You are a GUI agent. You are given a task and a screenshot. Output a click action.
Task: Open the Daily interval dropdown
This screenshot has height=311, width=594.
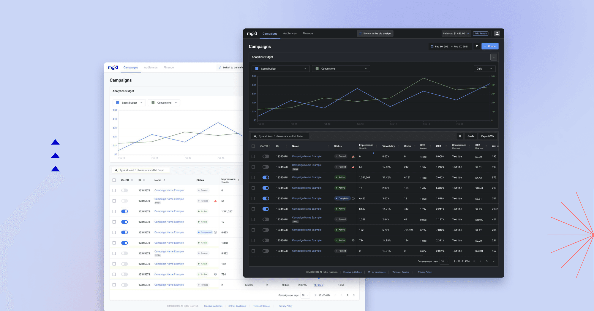pyautogui.click(x=484, y=68)
